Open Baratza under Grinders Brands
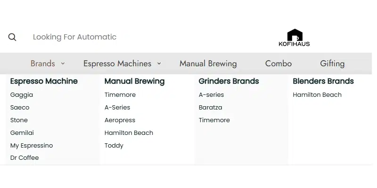This screenshot has width=377, height=188. tap(210, 108)
